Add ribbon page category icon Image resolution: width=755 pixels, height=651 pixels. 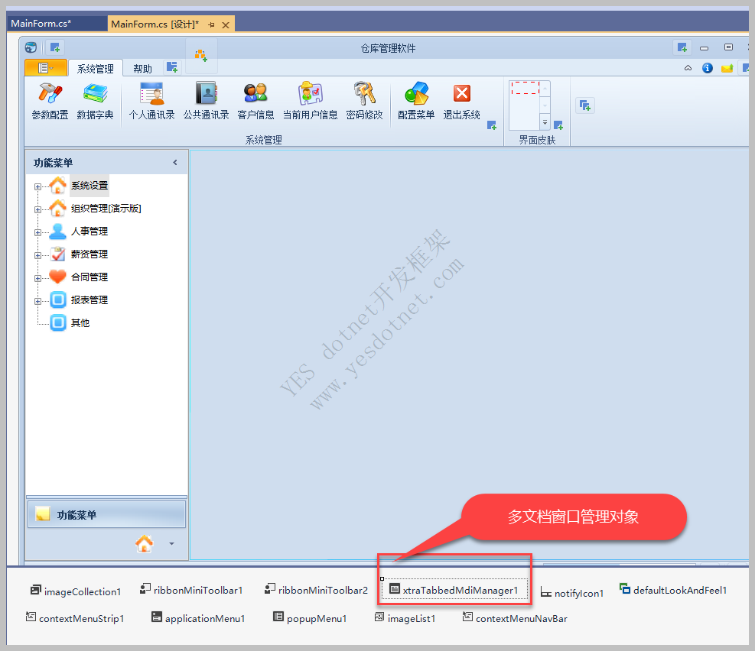click(x=200, y=56)
